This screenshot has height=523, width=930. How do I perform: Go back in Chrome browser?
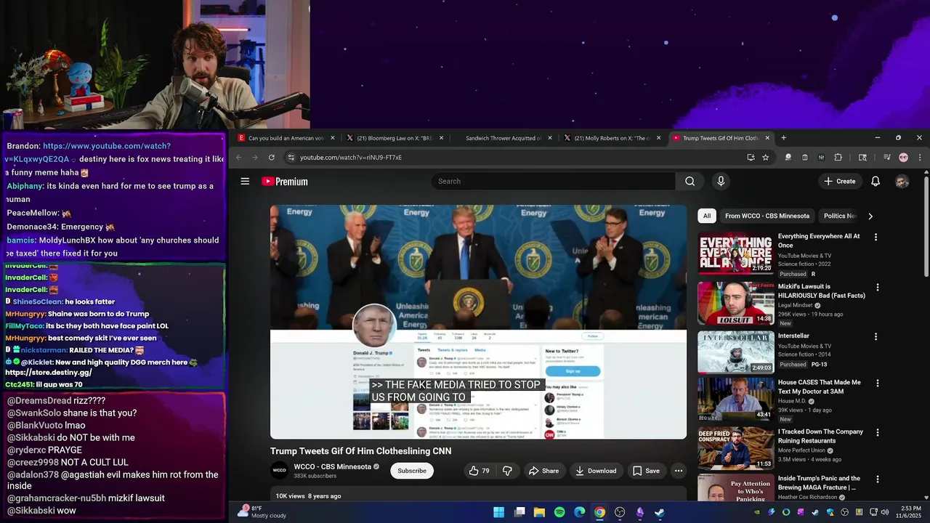(238, 157)
